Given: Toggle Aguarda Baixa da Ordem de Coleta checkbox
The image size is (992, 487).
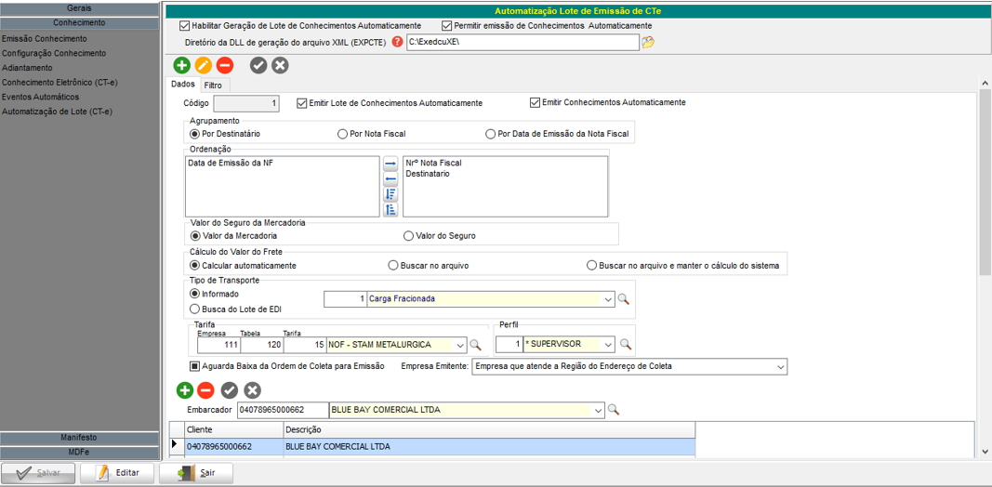Looking at the screenshot, I should (x=195, y=366).
